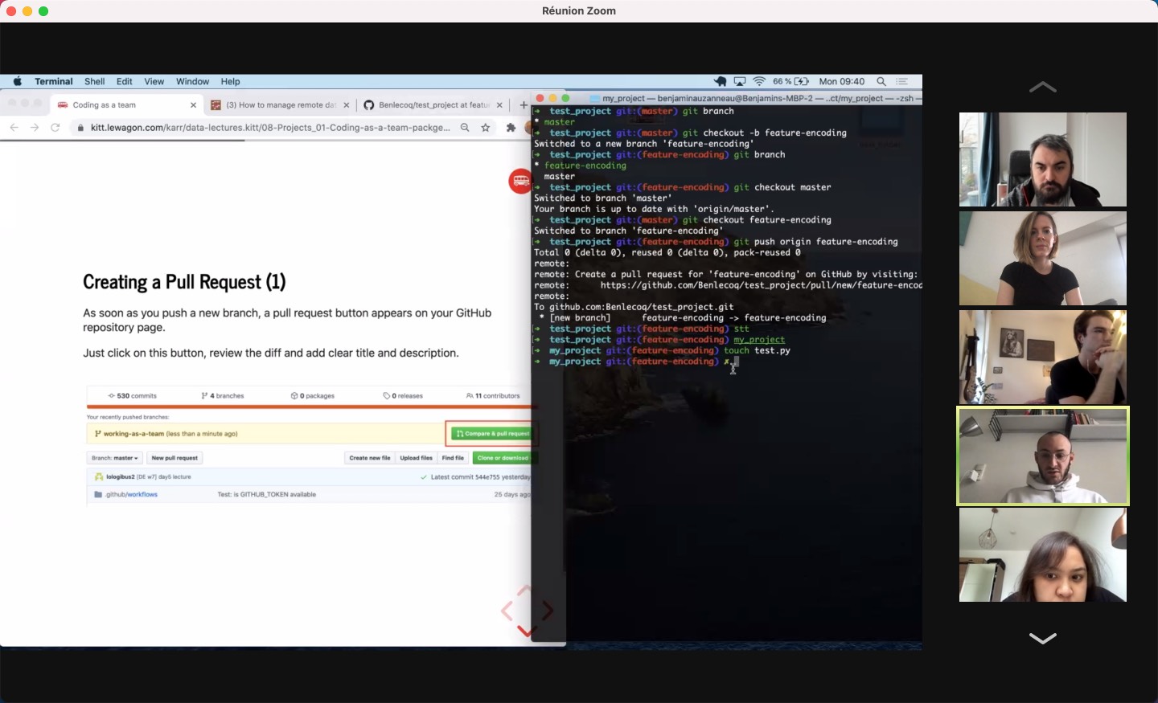Click the AirPlay display icon in menu bar
Image resolution: width=1158 pixels, height=703 pixels.
click(x=740, y=81)
